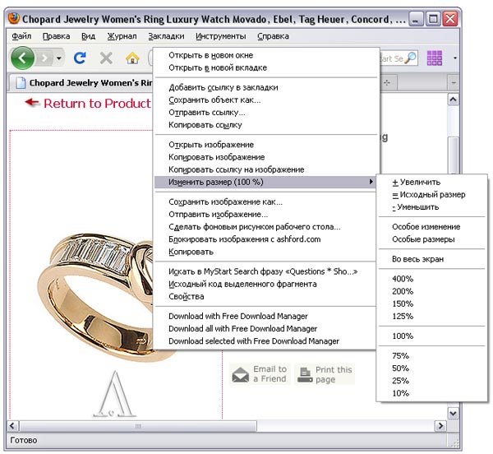Set image size to 400%
493x454 pixels.
point(431,279)
